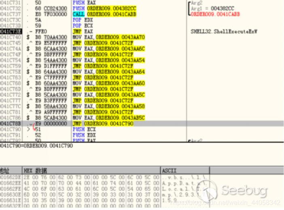Click the address 0041C78B
The height and width of the screenshot is (210, 284).
tap(11, 124)
